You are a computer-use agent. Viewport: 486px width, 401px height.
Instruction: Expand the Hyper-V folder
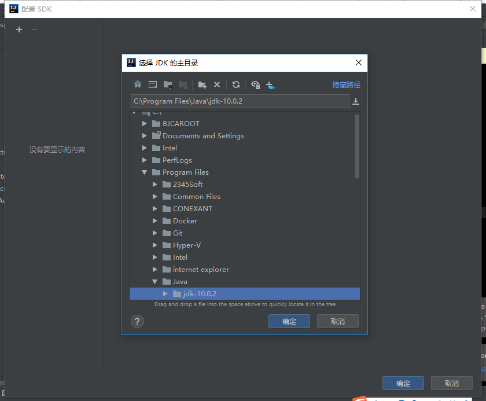pos(155,245)
